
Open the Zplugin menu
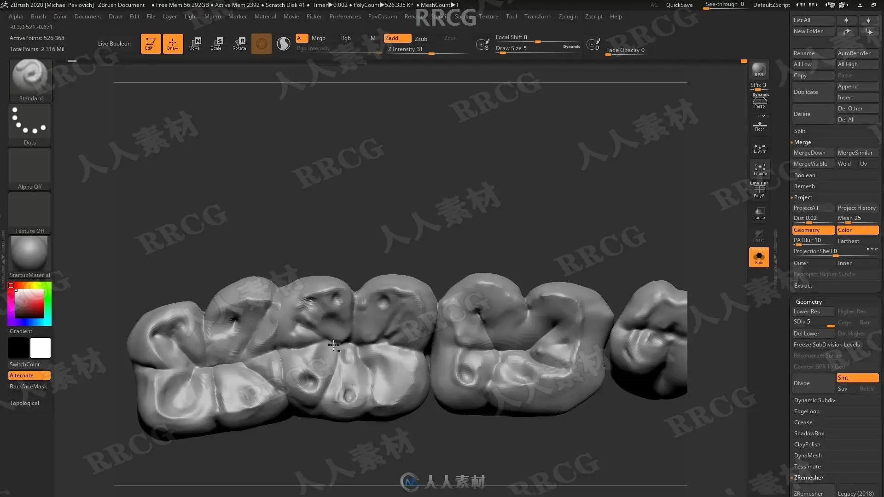[x=568, y=17]
